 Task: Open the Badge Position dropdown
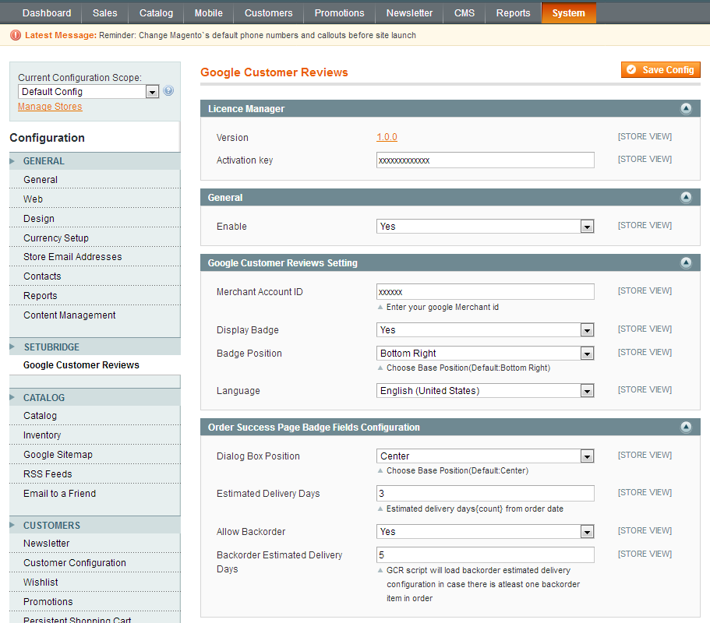pyautogui.click(x=485, y=354)
